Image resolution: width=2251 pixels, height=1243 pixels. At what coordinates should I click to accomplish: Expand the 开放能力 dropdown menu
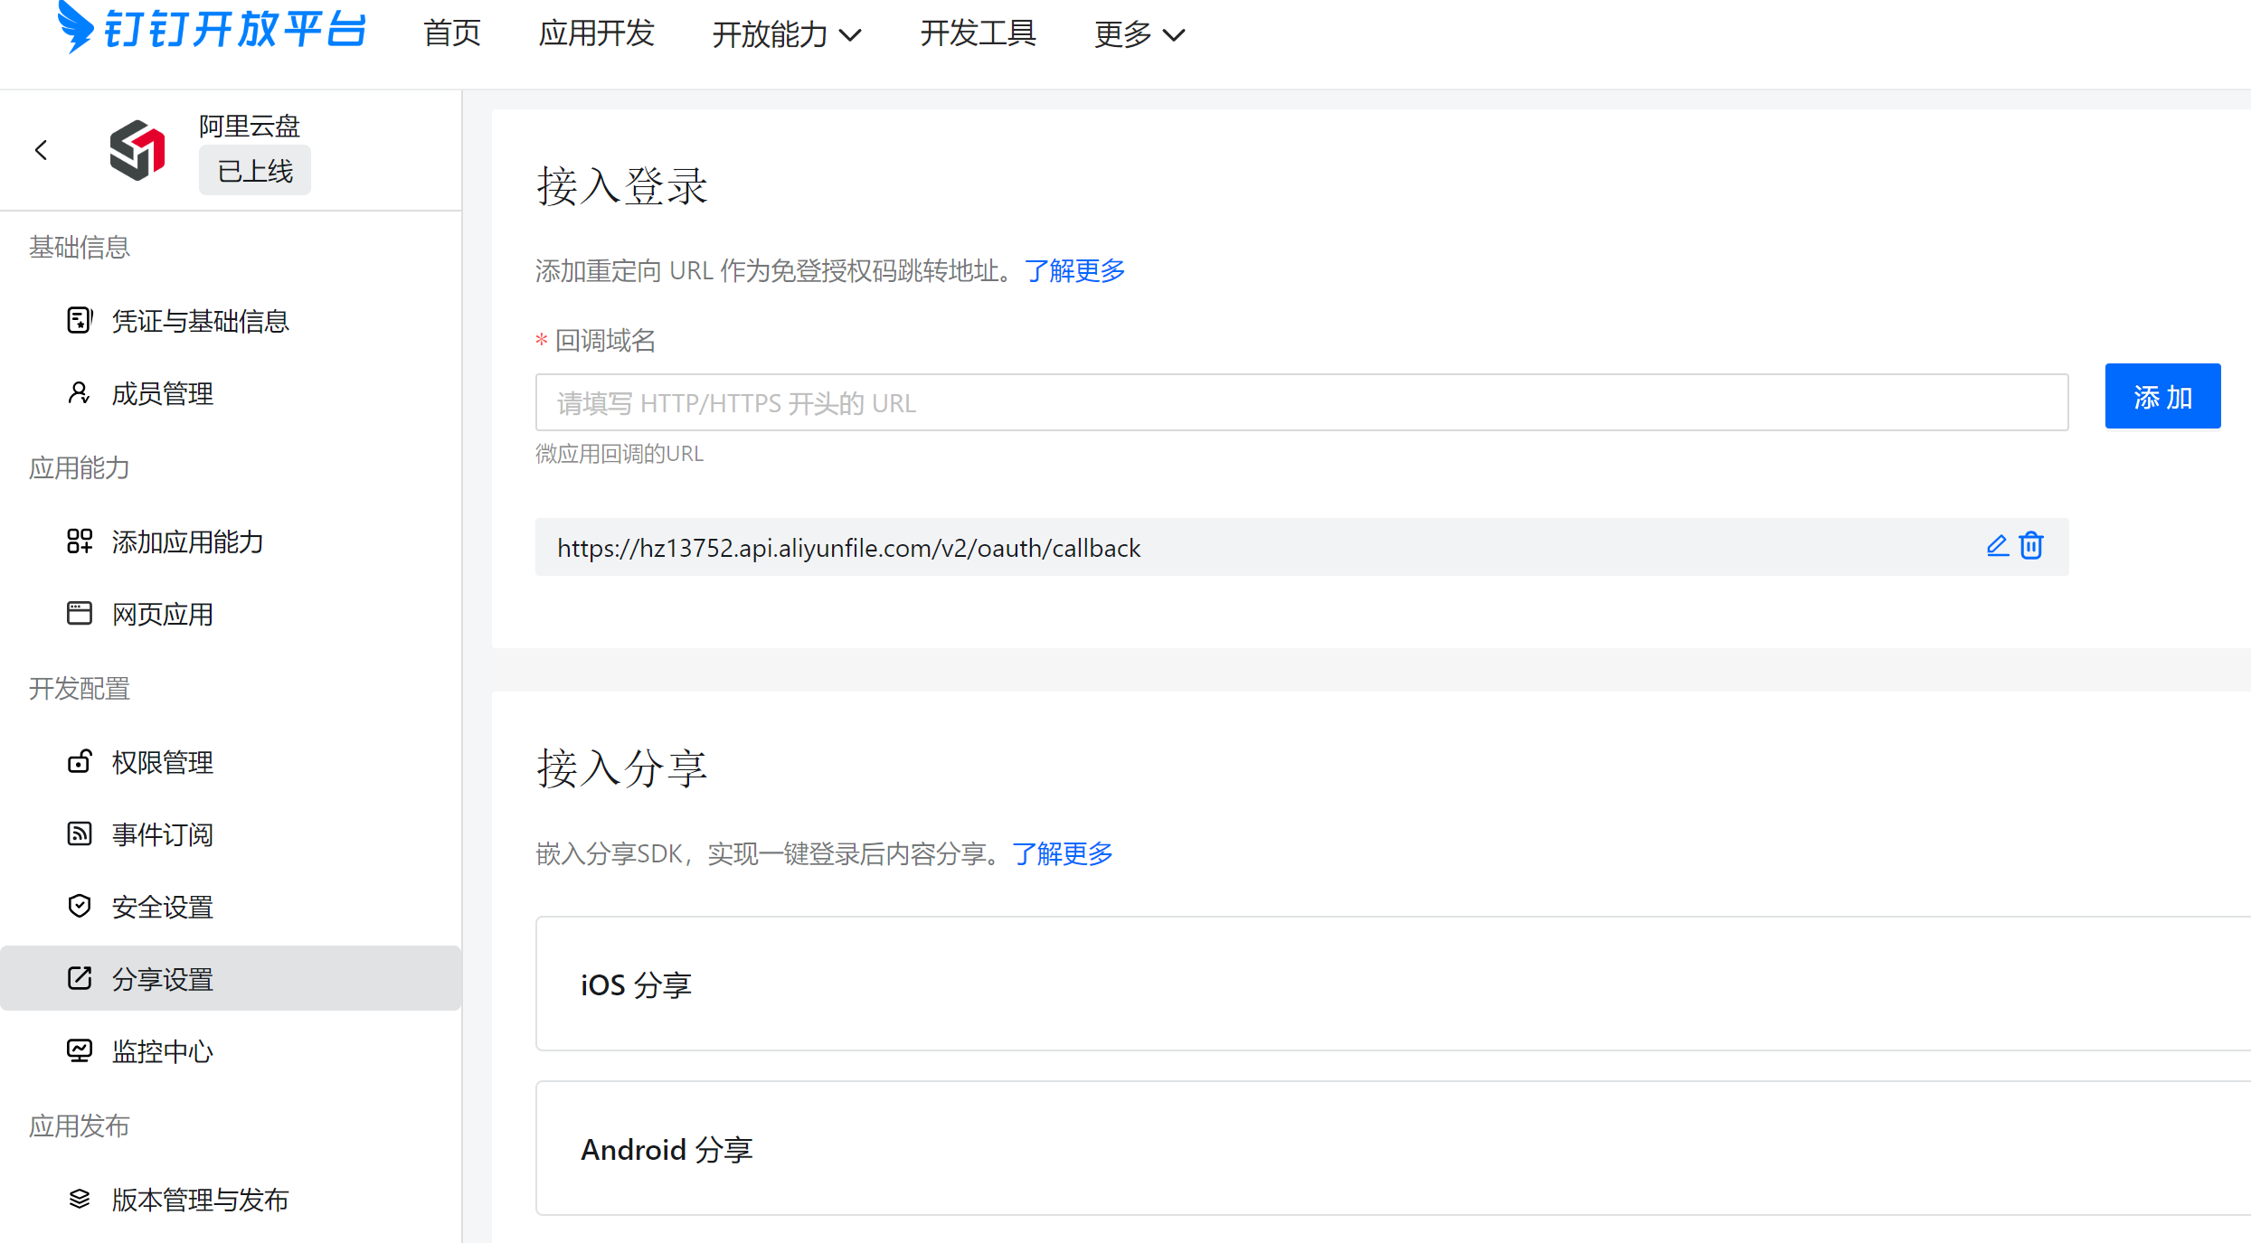tap(786, 34)
